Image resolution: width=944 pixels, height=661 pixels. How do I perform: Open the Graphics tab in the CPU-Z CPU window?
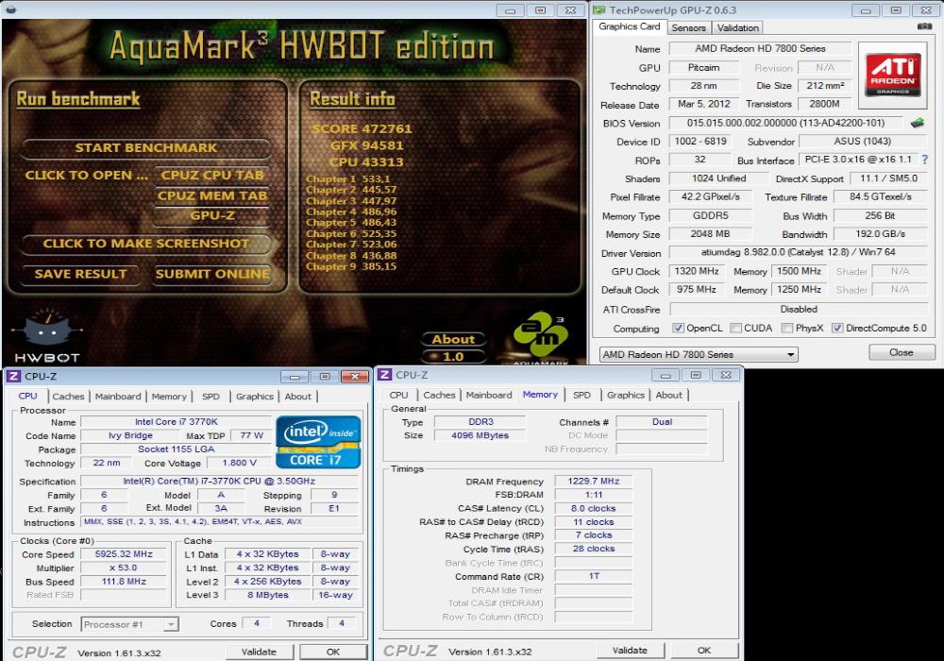click(255, 396)
